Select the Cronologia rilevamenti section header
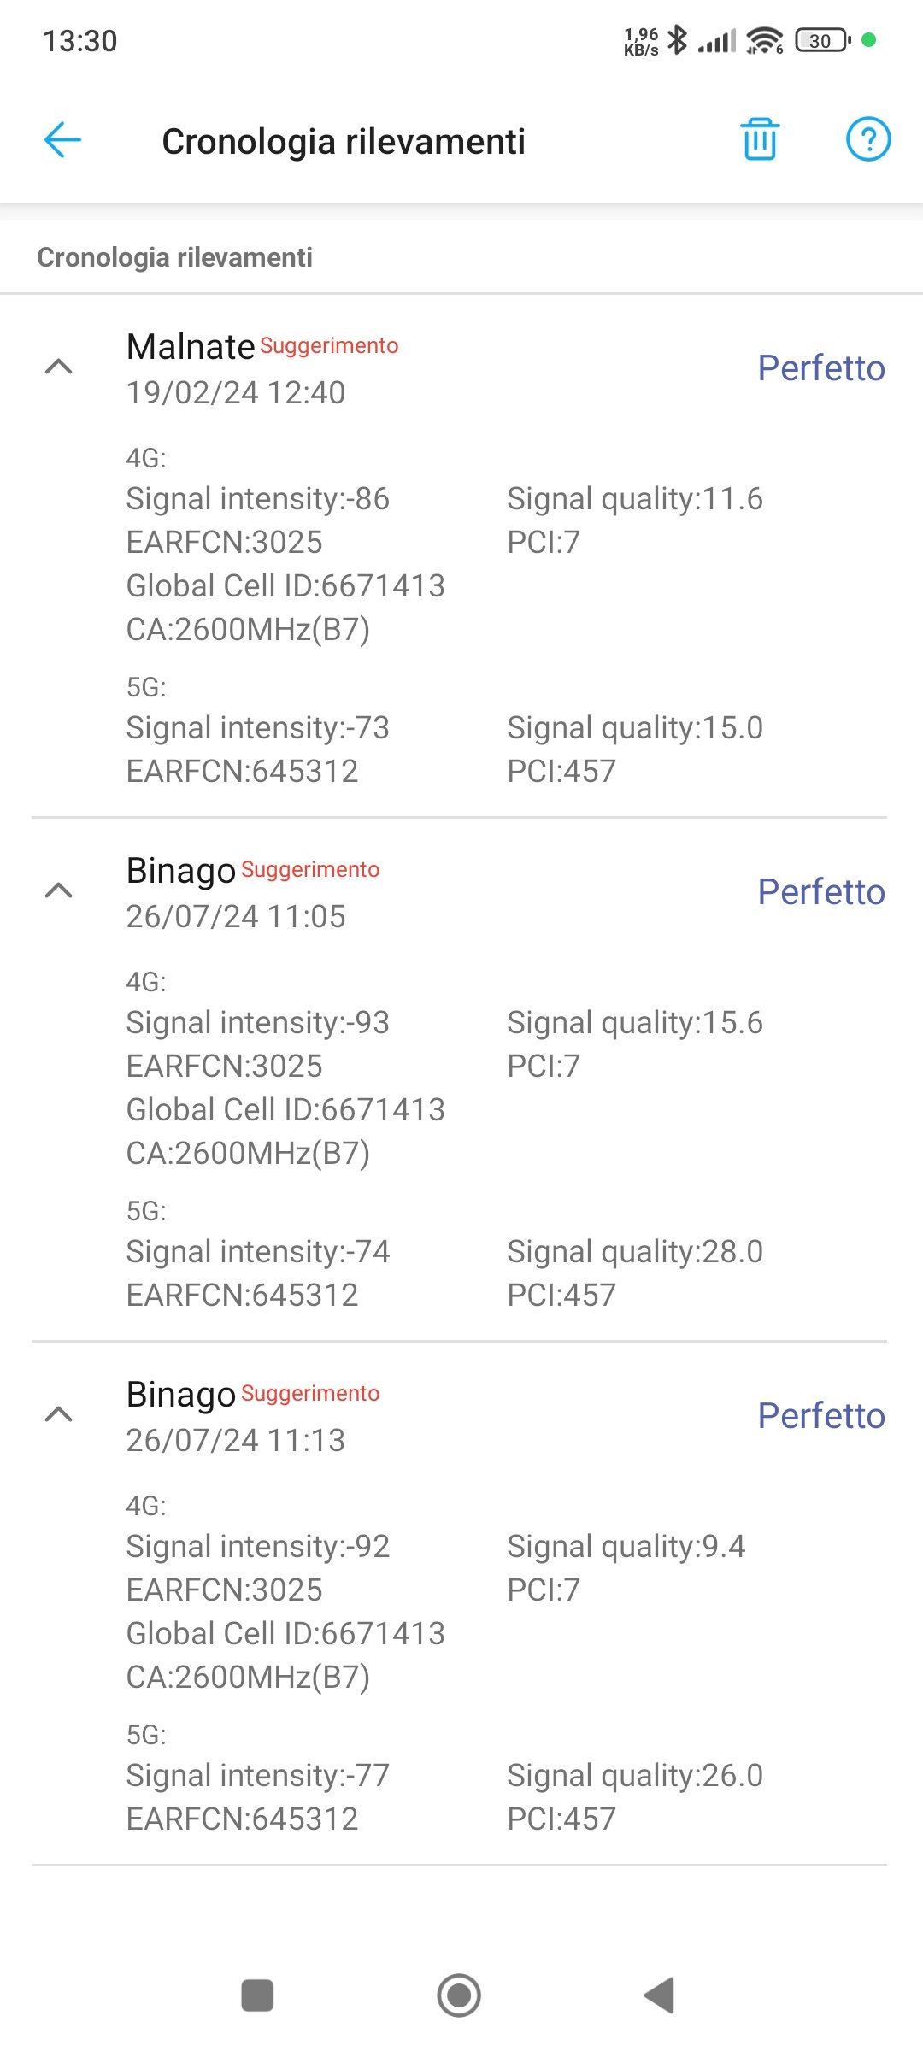This screenshot has width=923, height=2051. click(x=175, y=257)
